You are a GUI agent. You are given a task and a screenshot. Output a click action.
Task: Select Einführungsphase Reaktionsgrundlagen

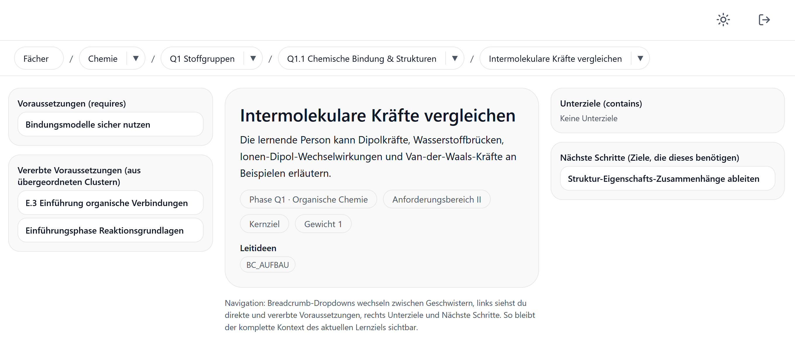coord(104,230)
